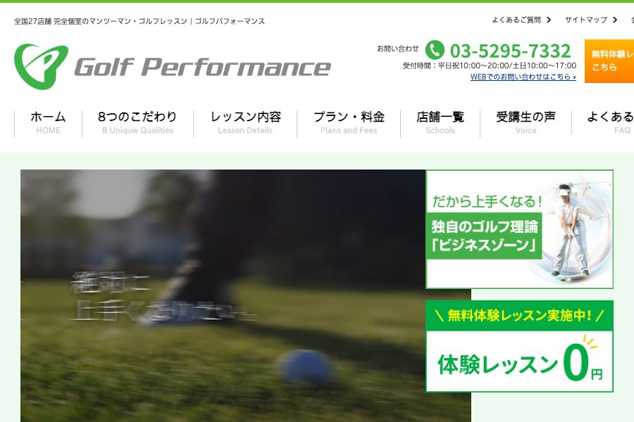Open the よくあるご質問 link in the top bar
Viewport: 634px width, 422px height.
tap(516, 20)
